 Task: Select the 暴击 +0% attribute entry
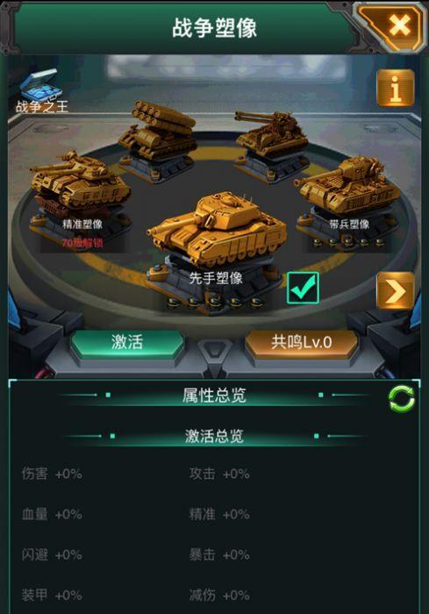(x=219, y=555)
